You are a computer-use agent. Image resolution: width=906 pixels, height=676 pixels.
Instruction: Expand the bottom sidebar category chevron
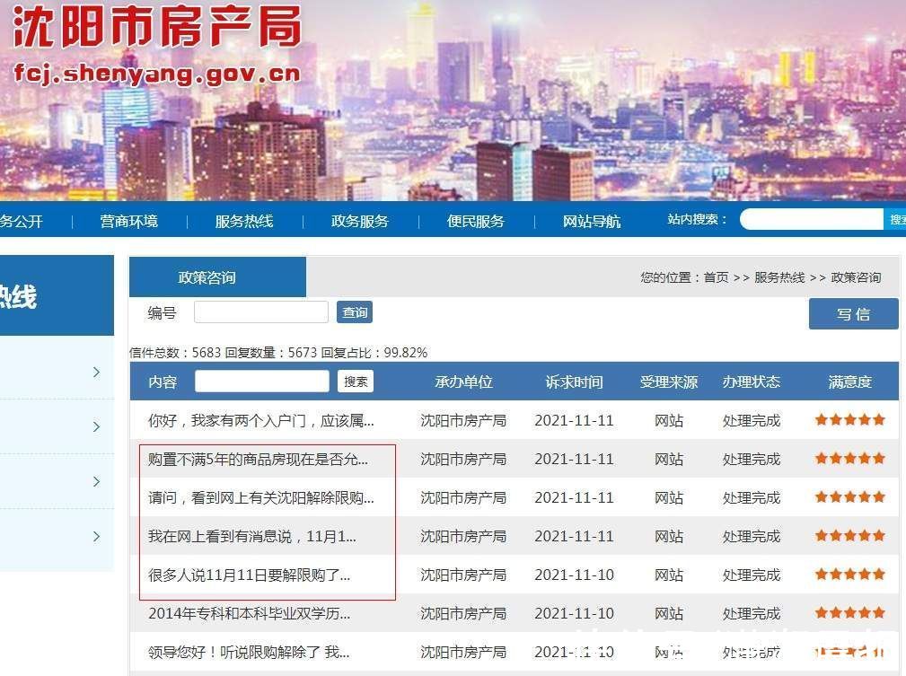click(96, 536)
